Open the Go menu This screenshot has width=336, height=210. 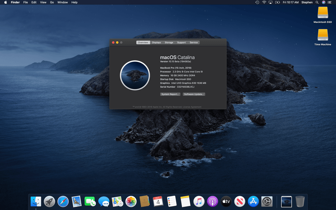point(52,2)
